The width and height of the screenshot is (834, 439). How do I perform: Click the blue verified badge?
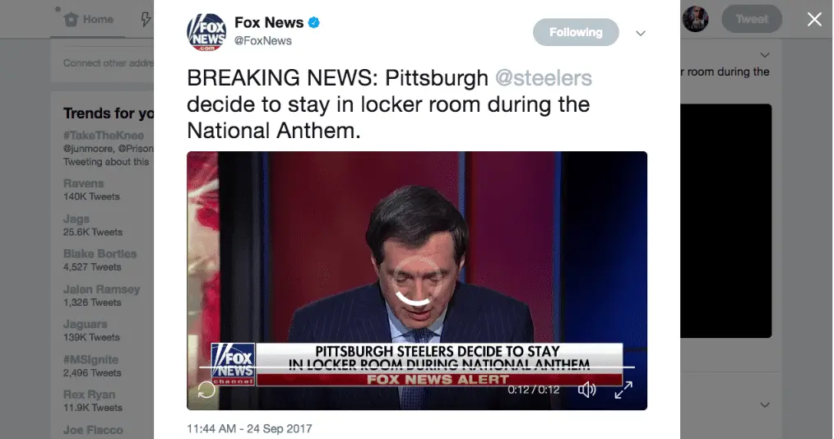(314, 23)
